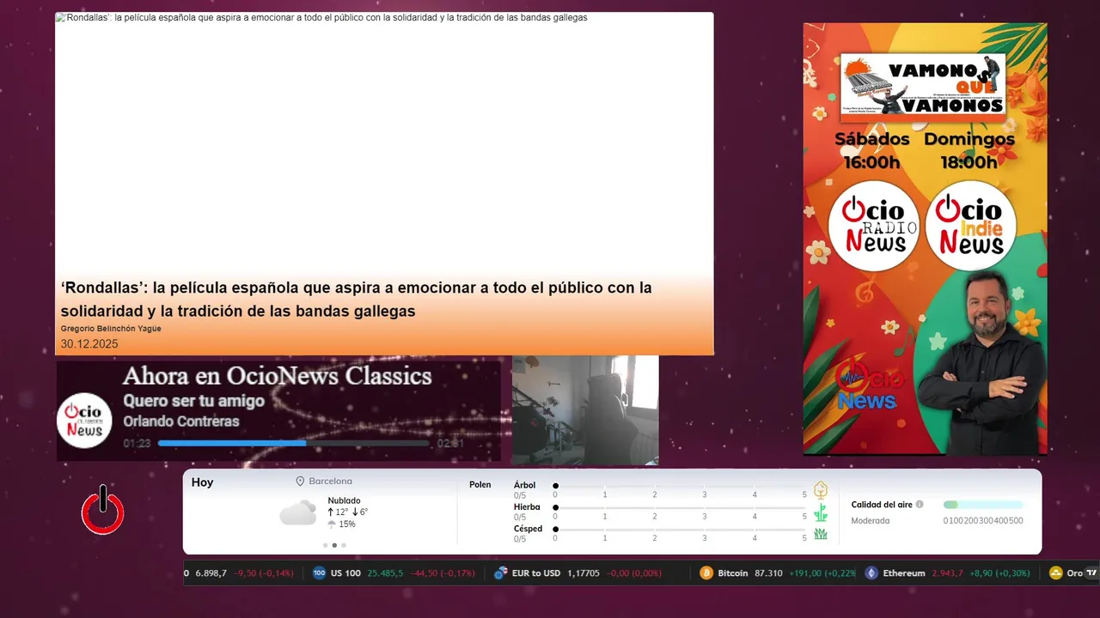Click the 'Ahora en OcioNews Classics' heading
1100x618 pixels.
[x=277, y=376]
